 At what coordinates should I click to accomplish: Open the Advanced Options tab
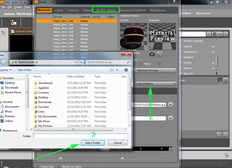coord(133,10)
